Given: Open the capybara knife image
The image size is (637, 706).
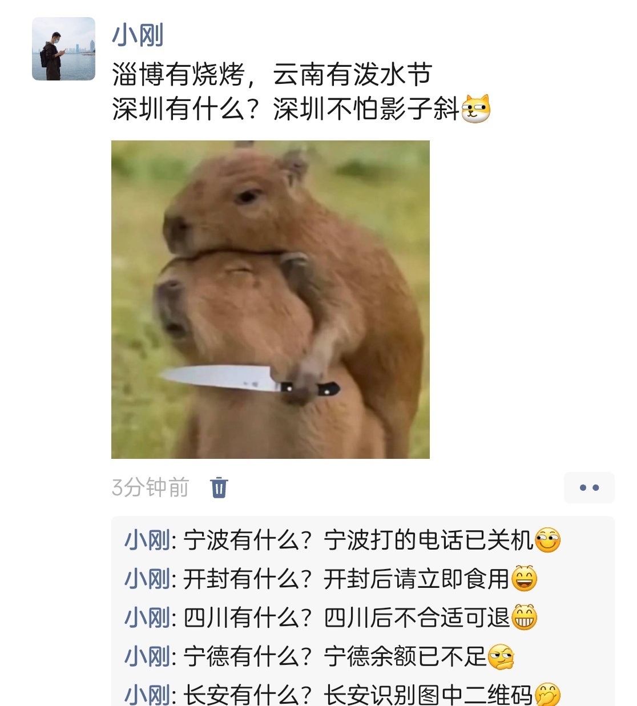Looking at the screenshot, I should point(270,299).
